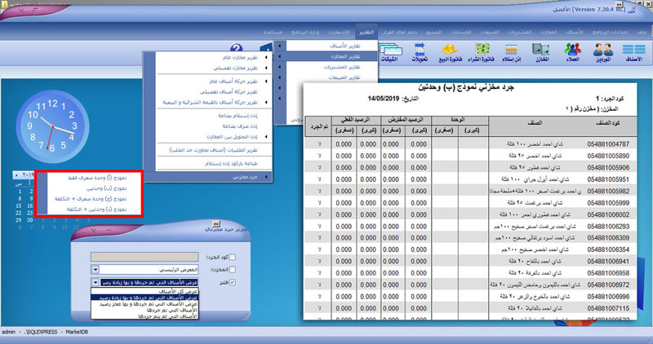Open the الشيكات cheques icon

click(x=390, y=52)
